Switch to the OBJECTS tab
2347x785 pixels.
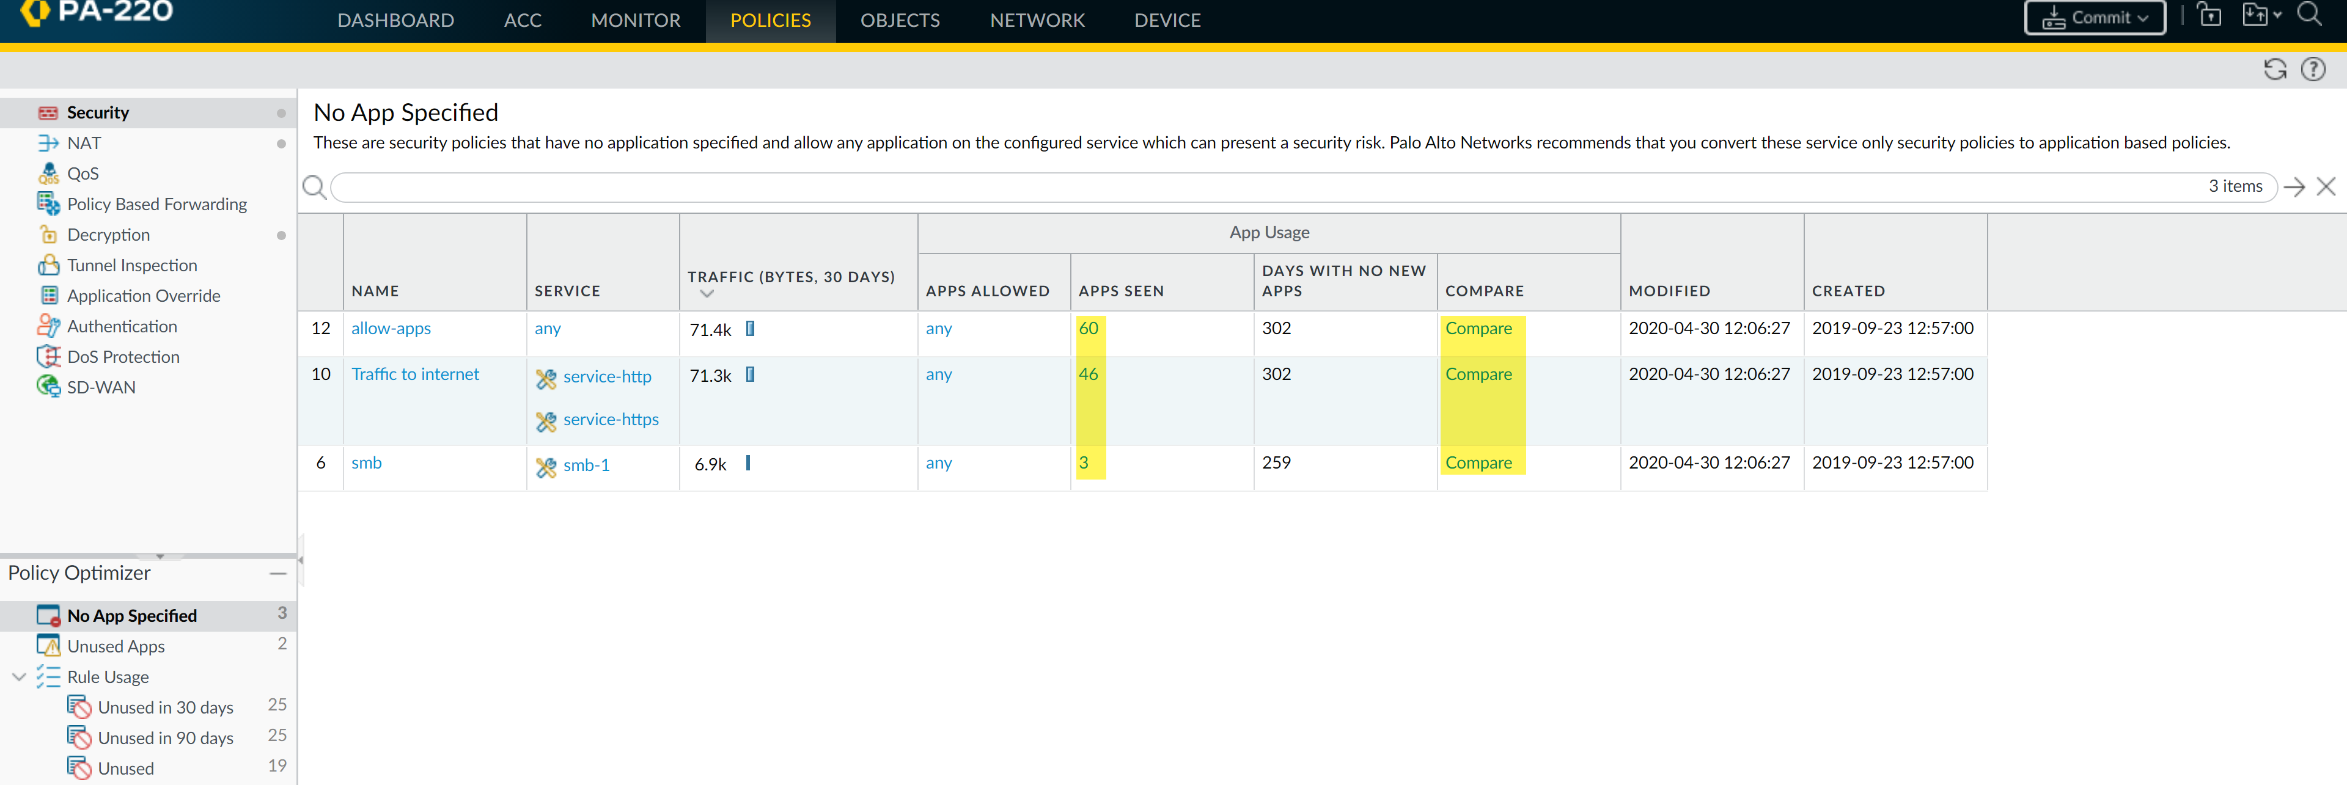[899, 20]
